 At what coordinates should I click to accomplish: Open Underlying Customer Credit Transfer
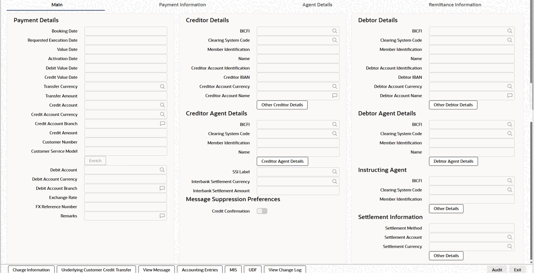point(96,270)
